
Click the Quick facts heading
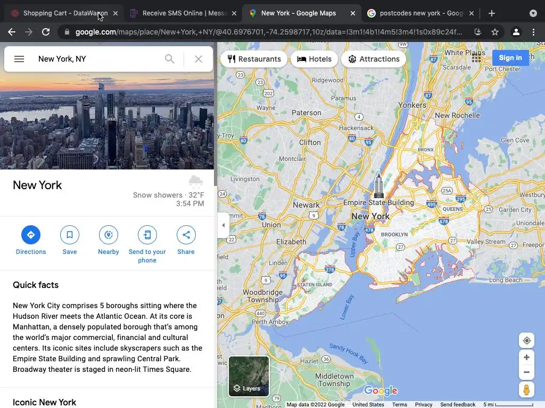36,285
